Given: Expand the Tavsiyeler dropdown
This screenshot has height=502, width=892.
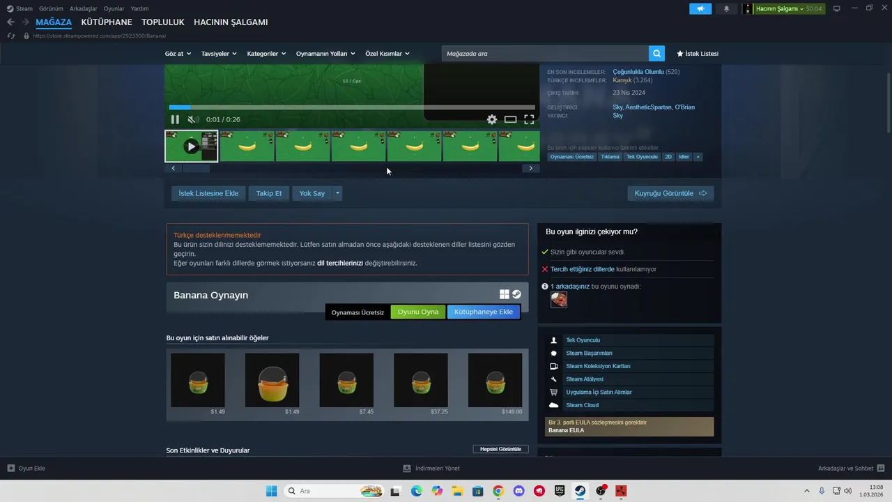Looking at the screenshot, I should pyautogui.click(x=219, y=54).
